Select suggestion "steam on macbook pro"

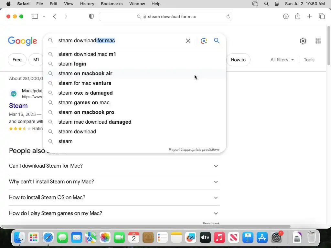[x=134, y=112]
